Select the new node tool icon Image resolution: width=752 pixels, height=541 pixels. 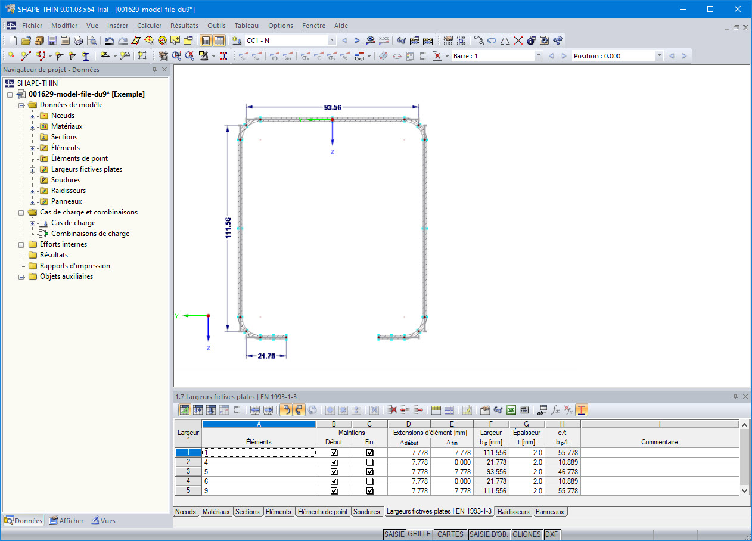(11, 56)
